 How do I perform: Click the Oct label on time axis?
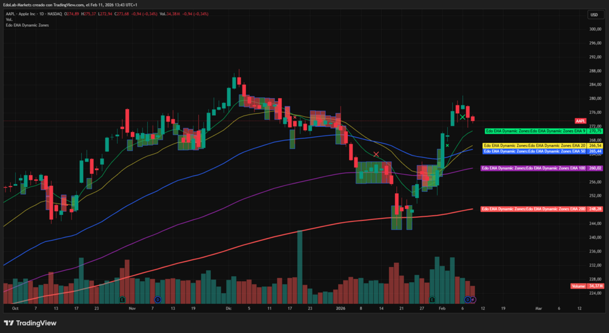15,309
